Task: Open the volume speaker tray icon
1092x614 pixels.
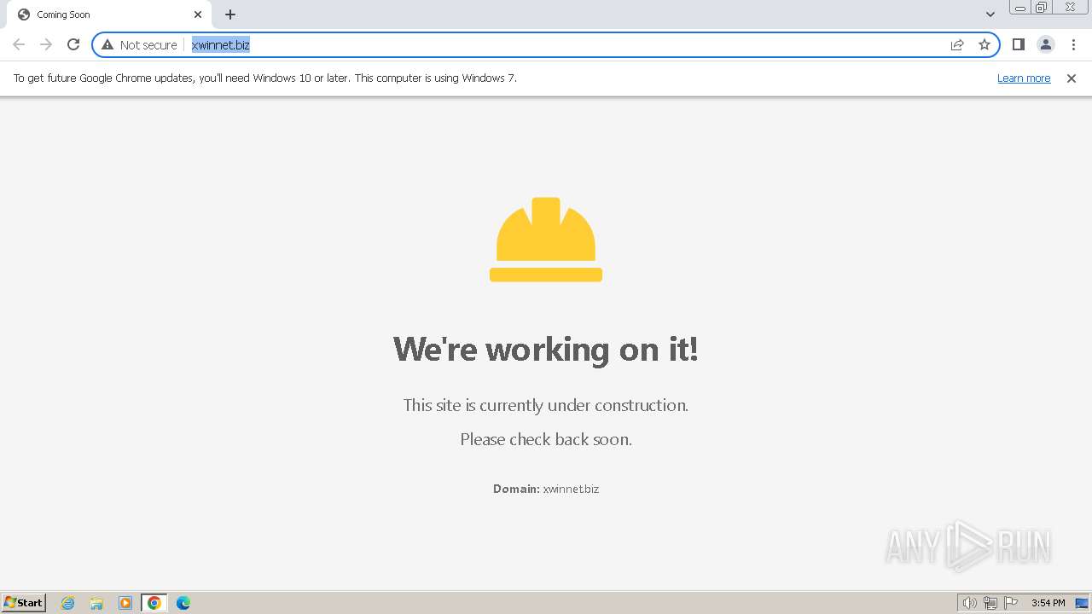Action: (x=969, y=603)
